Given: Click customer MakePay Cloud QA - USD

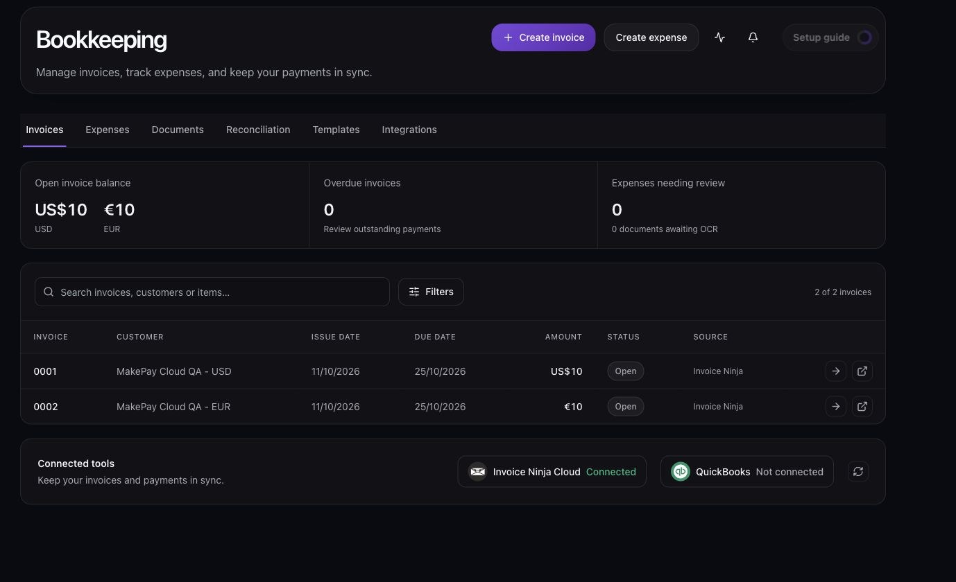Looking at the screenshot, I should pyautogui.click(x=174, y=371).
